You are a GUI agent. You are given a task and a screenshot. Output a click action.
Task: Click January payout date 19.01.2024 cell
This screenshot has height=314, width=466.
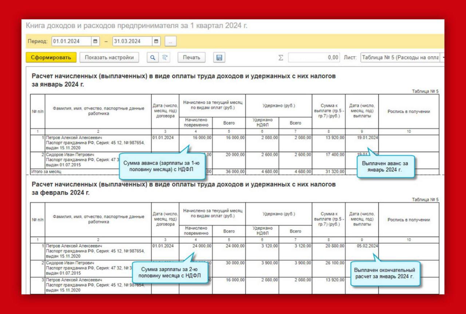(367, 138)
